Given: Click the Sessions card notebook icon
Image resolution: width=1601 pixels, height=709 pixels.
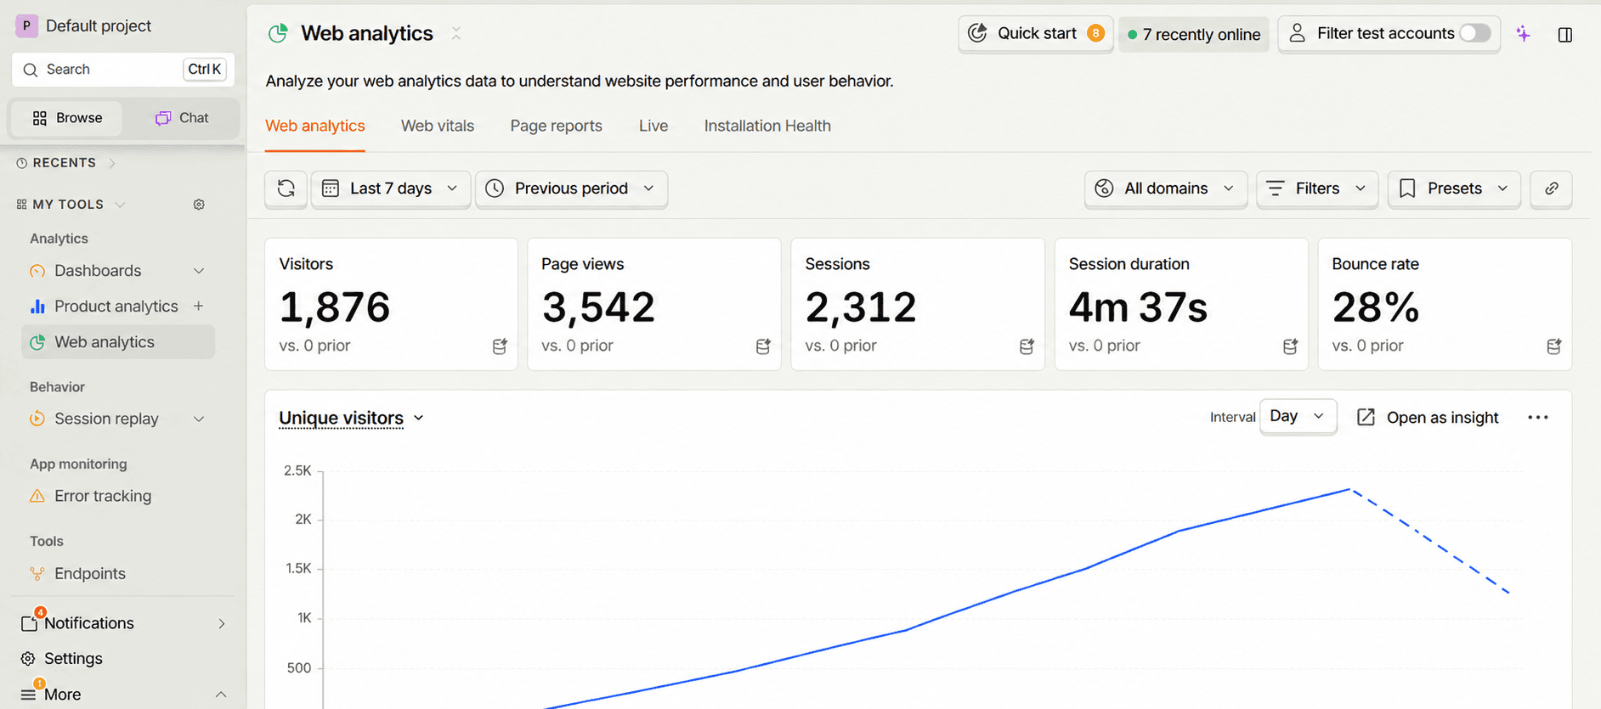Looking at the screenshot, I should click(x=1027, y=346).
